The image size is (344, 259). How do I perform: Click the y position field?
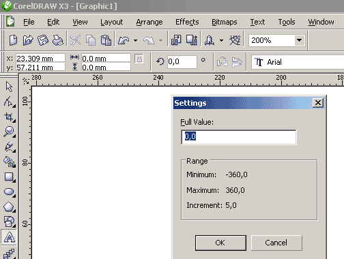point(40,67)
